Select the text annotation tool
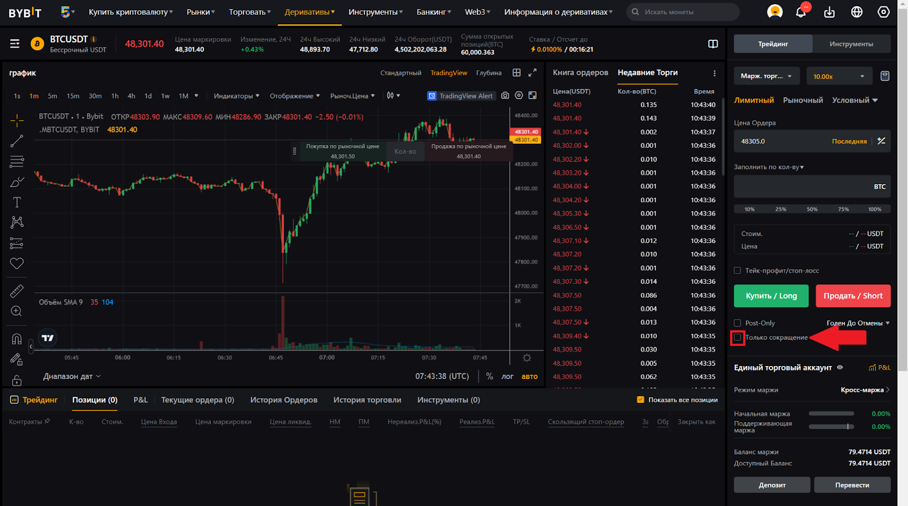Viewport: 908px width, 506px height. pos(17,202)
